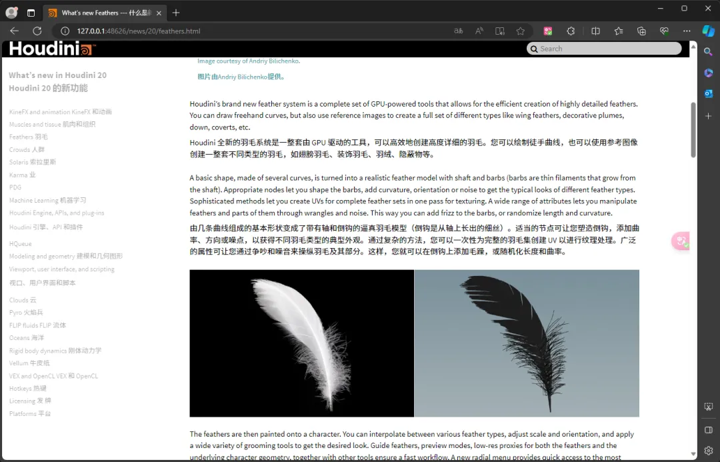The image size is (720, 462).
Task: Open browser essentials heart icon
Action: [x=664, y=31]
